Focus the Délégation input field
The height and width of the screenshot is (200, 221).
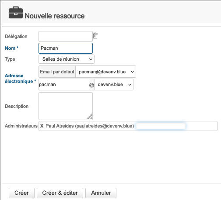(x=66, y=36)
